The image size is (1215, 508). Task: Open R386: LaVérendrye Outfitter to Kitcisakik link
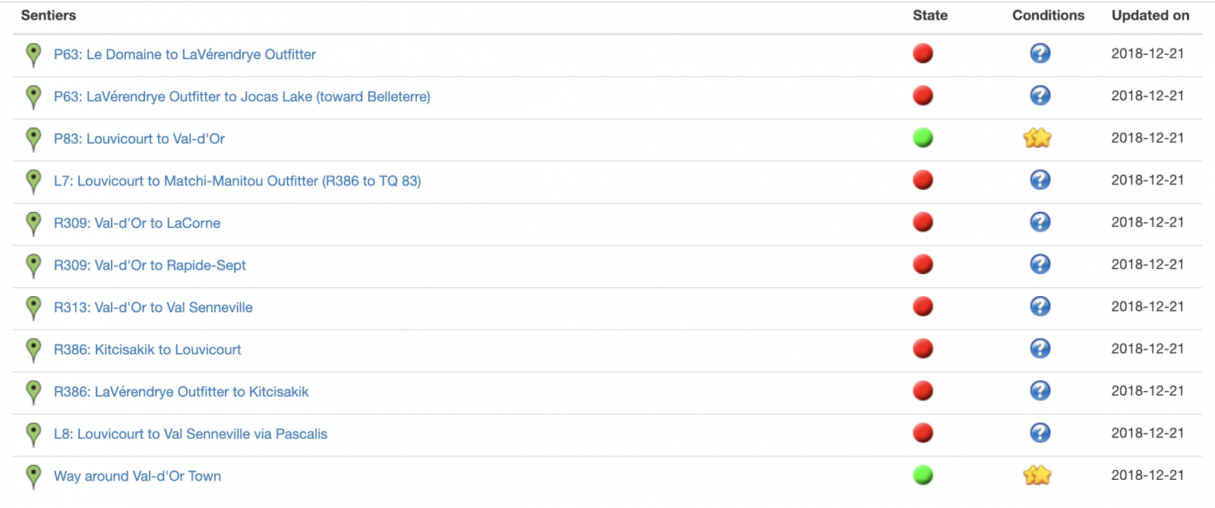pos(181,392)
